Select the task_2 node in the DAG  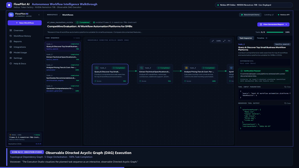[x=155, y=74]
